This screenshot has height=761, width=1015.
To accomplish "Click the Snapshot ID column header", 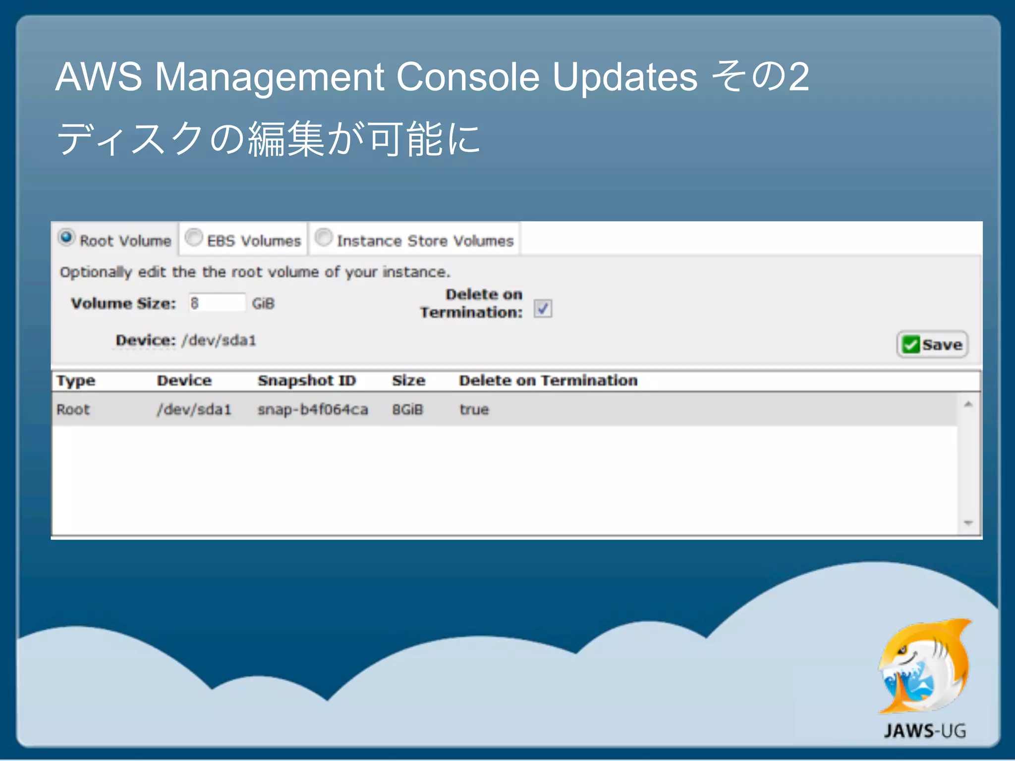I will point(307,380).
